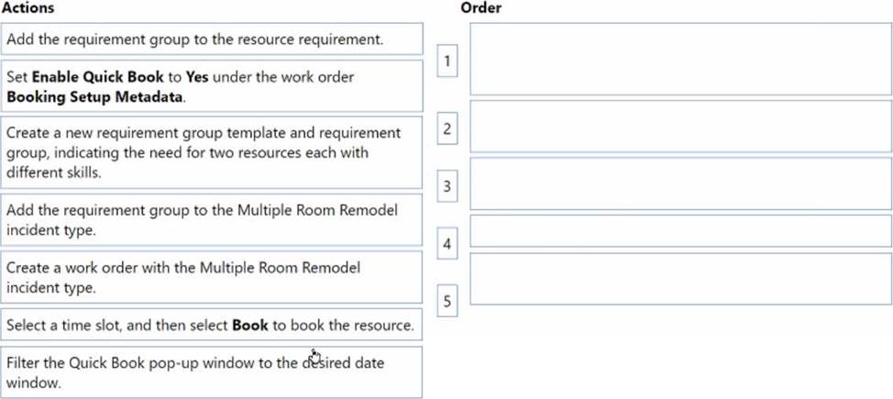Select 'Filter the Quick Book pop-up window' action

point(212,372)
